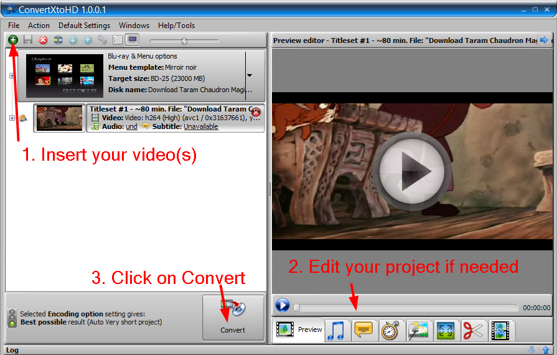Viewport: 557px width, 355px height.
Task: Click the blue right arrow in preview editor header
Action: [x=544, y=40]
